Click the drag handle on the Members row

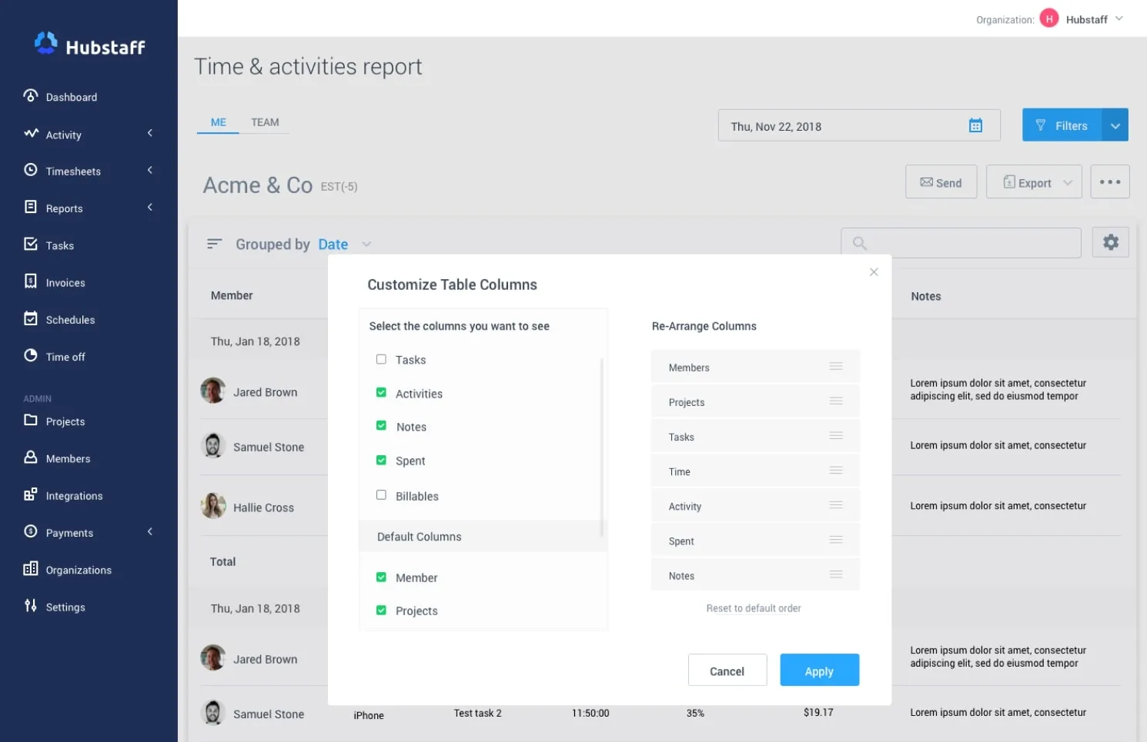(x=835, y=367)
